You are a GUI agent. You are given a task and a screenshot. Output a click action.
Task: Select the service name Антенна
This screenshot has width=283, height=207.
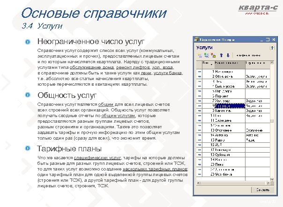(222, 135)
